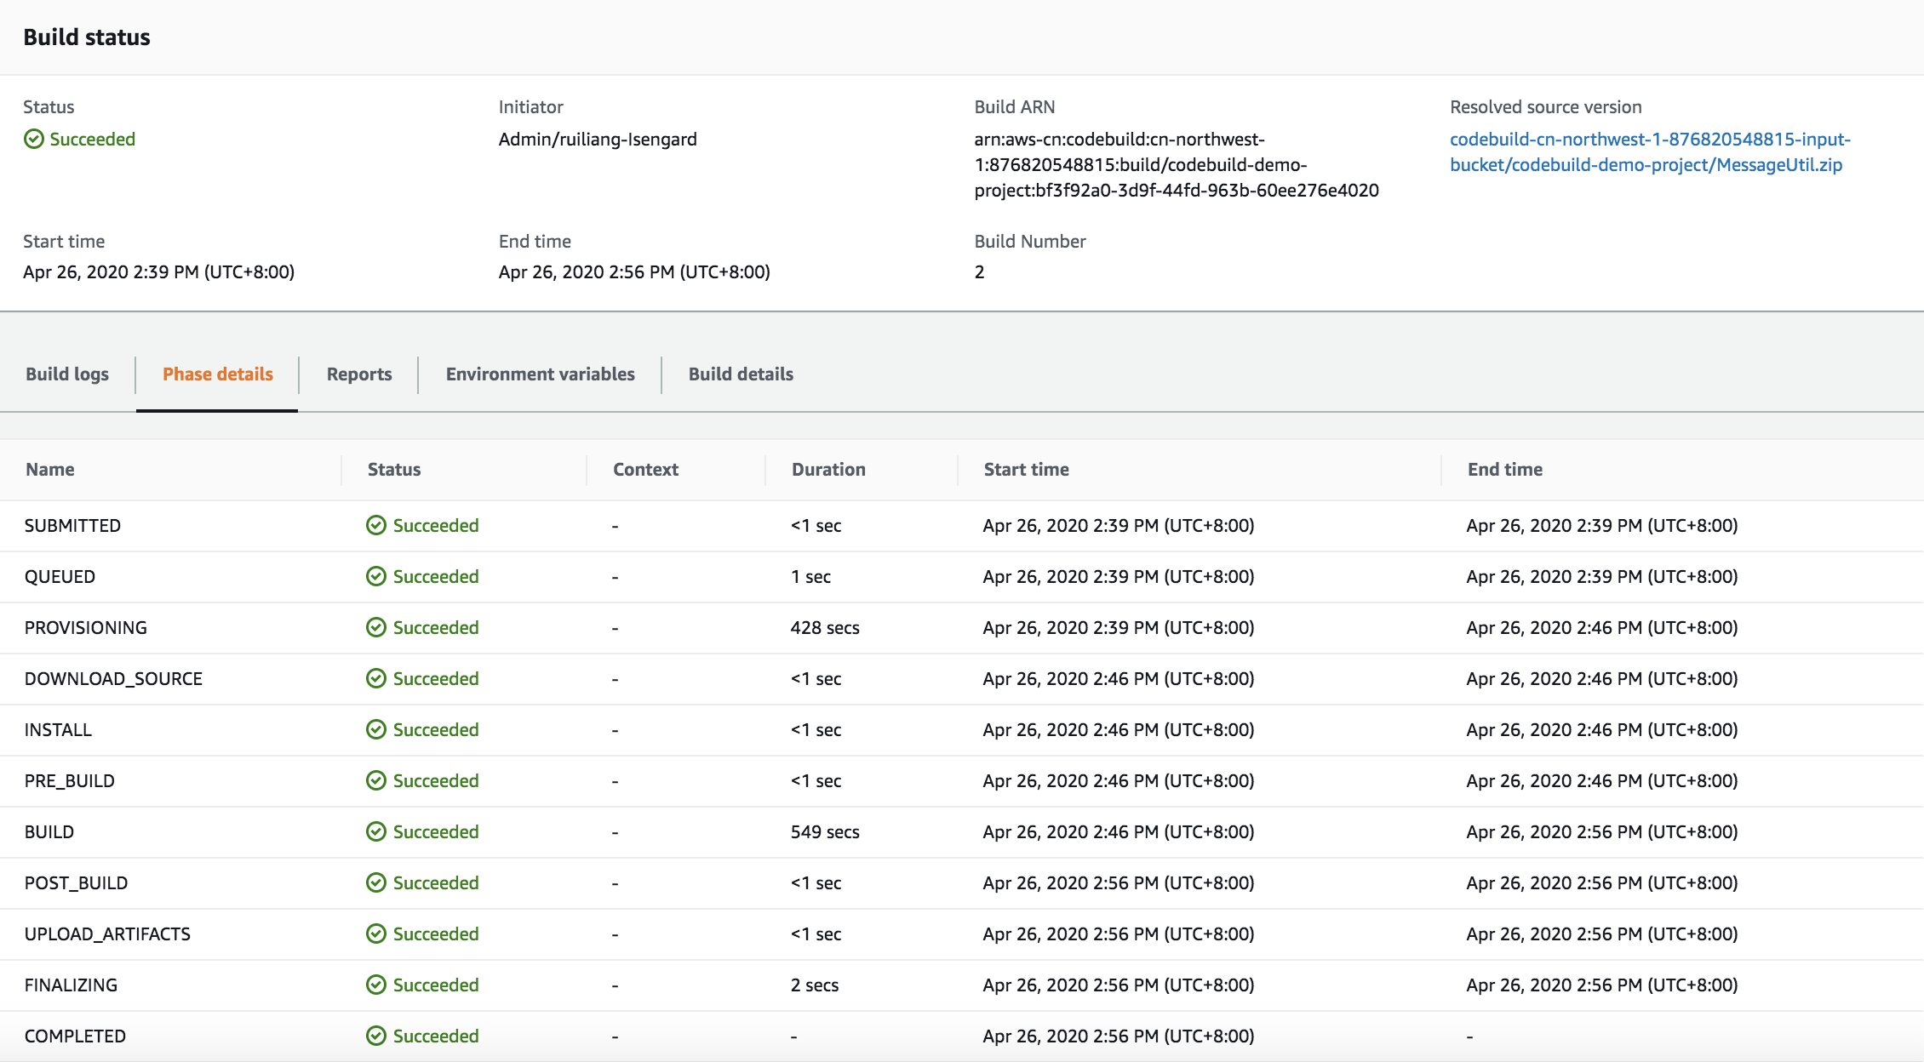Viewport: 1924px width, 1062px height.
Task: Click the QUEUED 1 sec duration
Action: 810,577
